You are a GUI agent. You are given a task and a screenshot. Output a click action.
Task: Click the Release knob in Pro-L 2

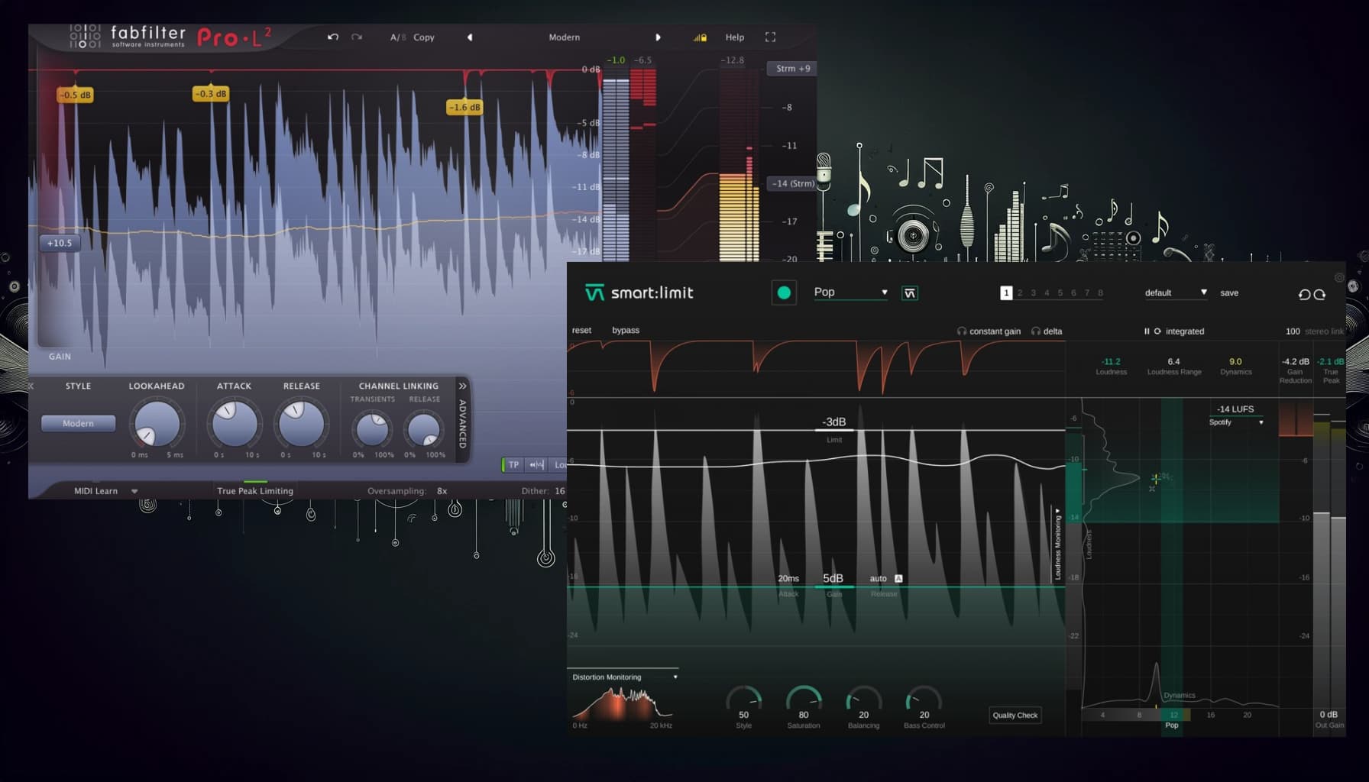(x=301, y=424)
